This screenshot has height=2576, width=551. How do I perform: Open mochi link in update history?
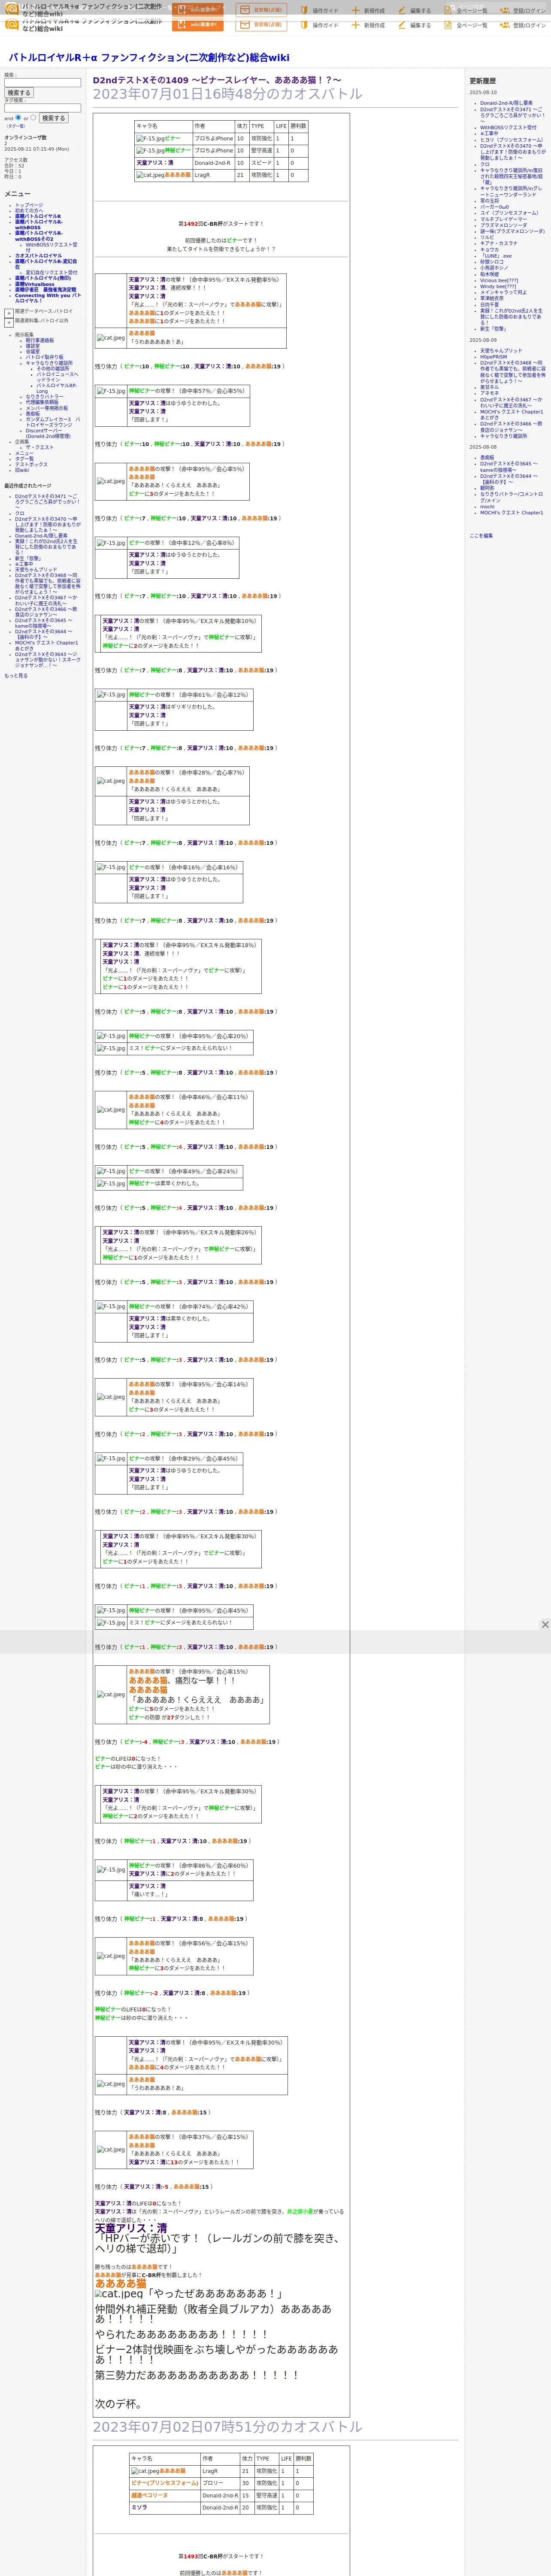(x=487, y=506)
